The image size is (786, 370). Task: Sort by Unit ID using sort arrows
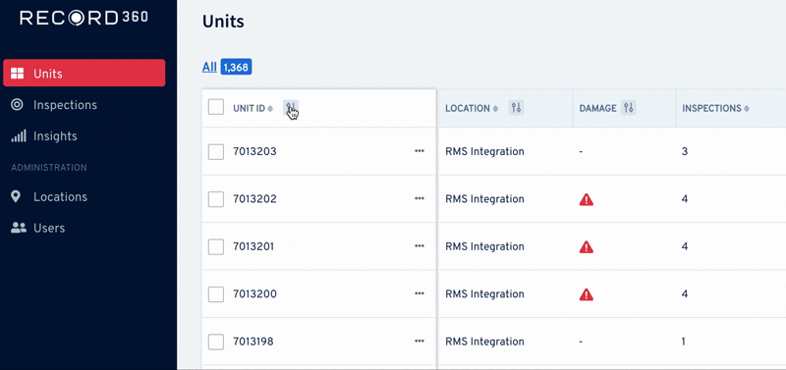(270, 109)
